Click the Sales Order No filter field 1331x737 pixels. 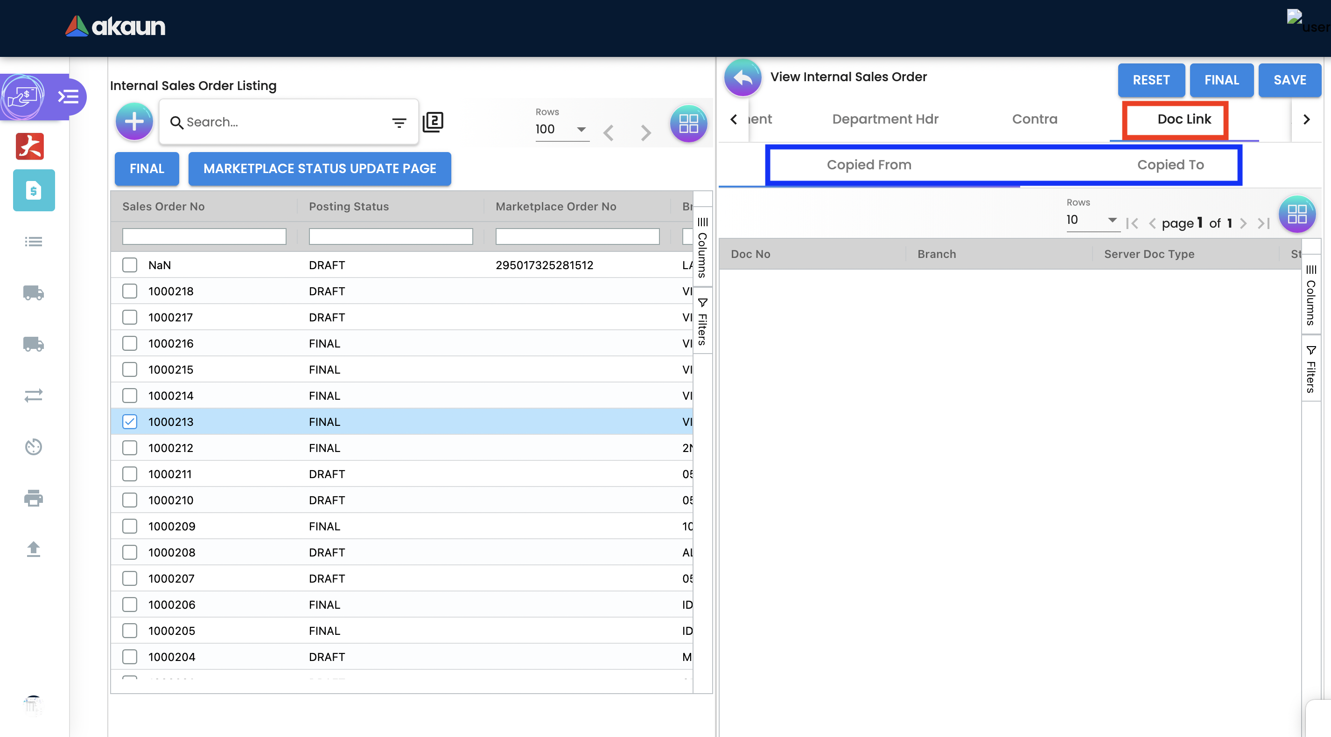click(204, 236)
